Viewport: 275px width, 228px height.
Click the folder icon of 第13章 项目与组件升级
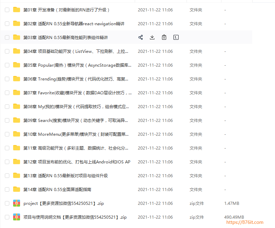tap(17, 175)
